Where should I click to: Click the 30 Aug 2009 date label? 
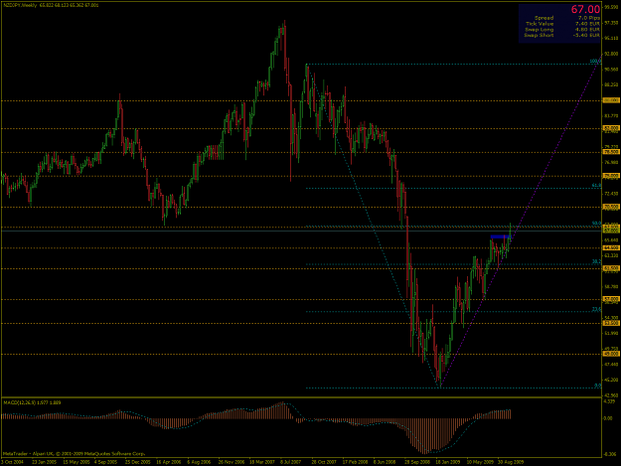(x=511, y=462)
